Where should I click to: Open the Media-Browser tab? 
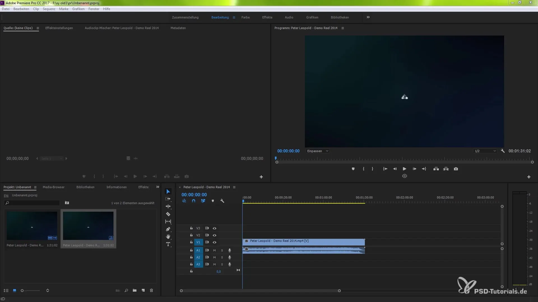point(54,187)
